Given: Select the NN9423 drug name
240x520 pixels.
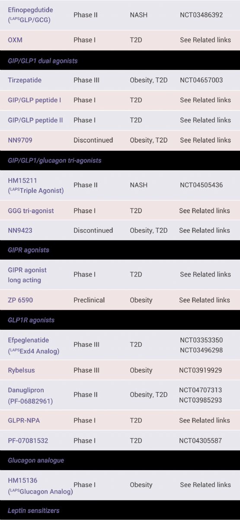Looking at the screenshot, I should click(20, 231).
